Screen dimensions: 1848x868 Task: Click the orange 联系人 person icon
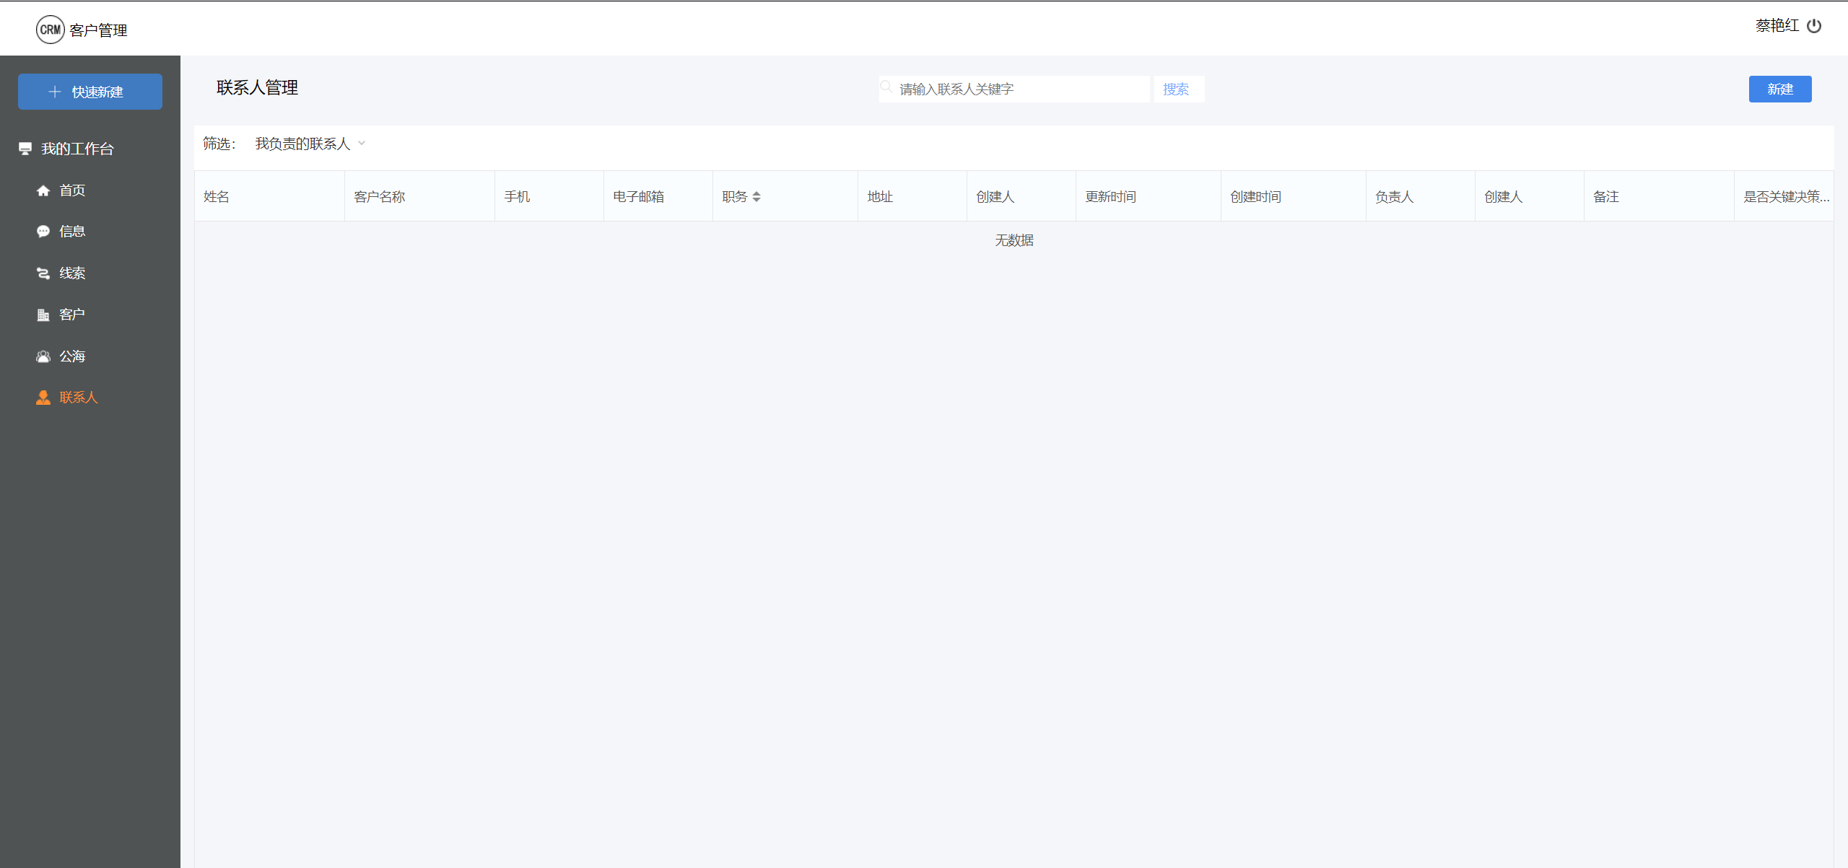[43, 398]
